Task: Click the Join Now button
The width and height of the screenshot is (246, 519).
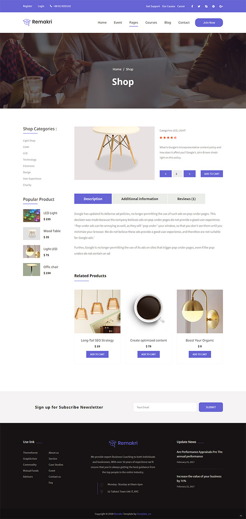Action: tap(209, 23)
